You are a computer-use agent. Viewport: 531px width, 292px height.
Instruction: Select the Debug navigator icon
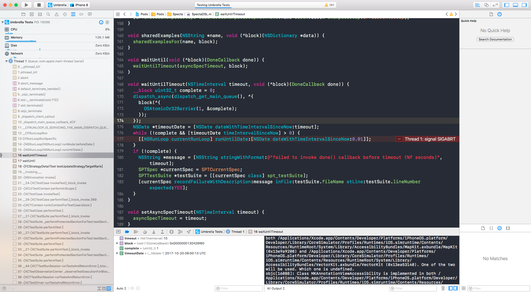tap(73, 14)
